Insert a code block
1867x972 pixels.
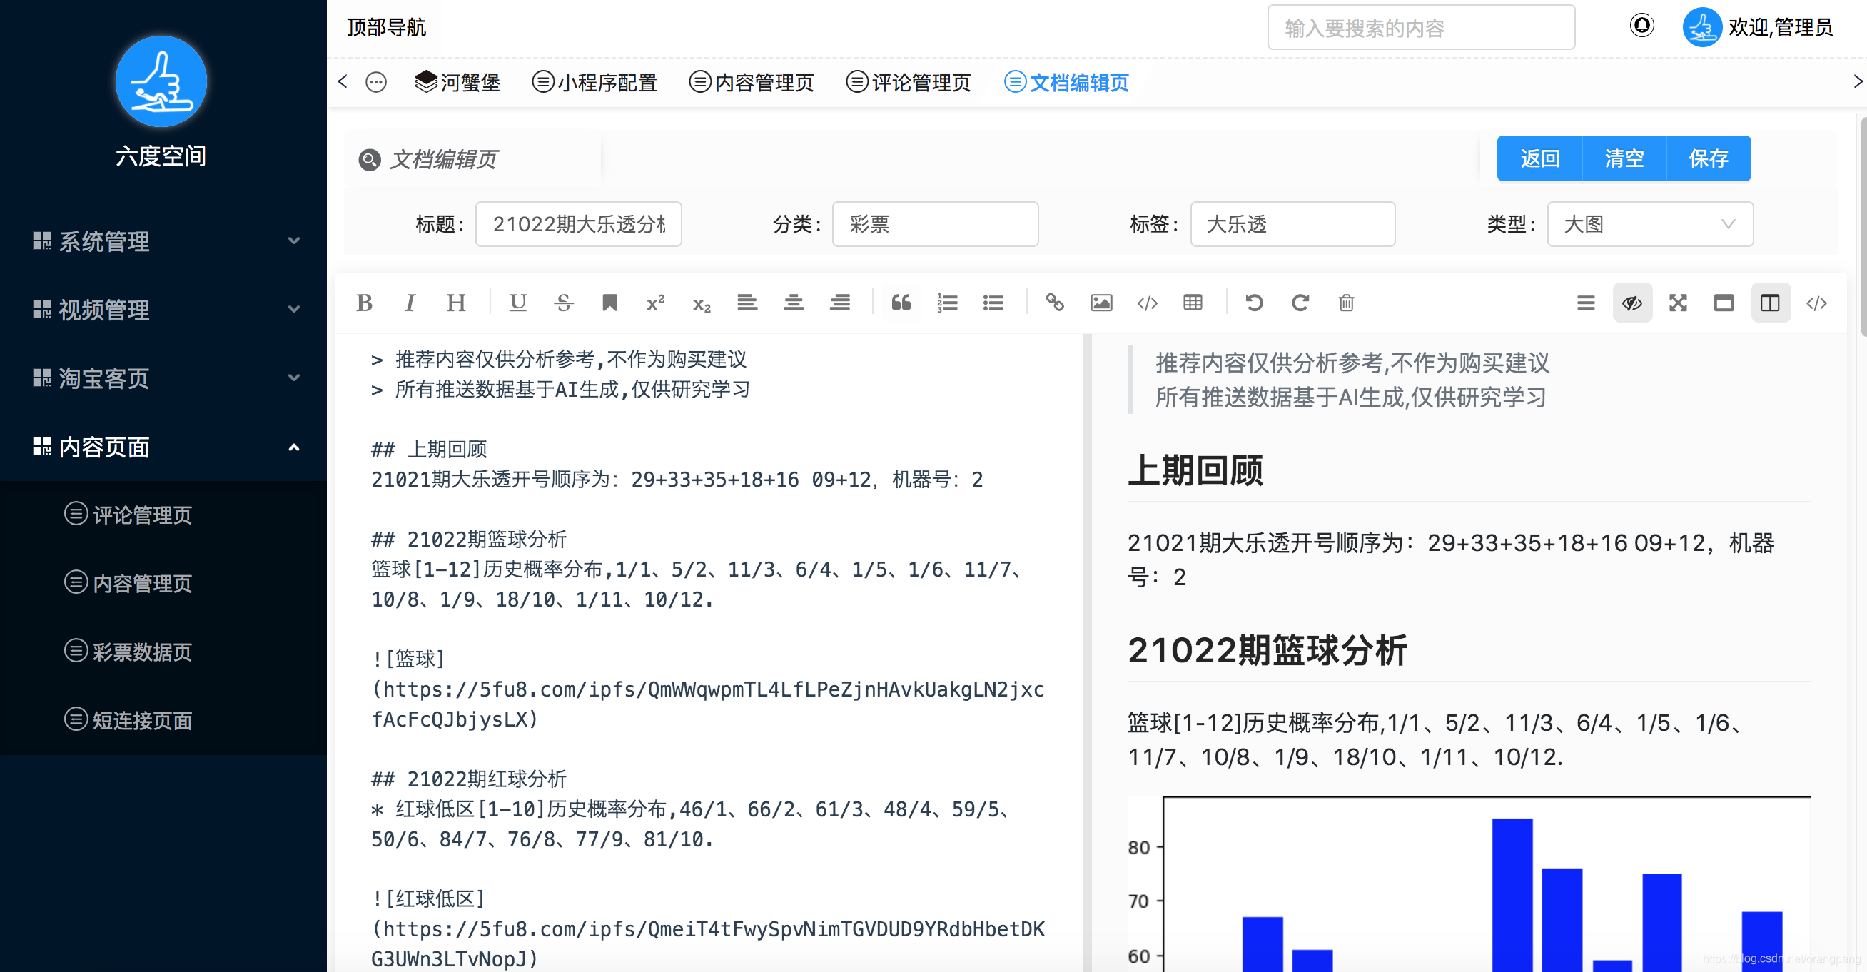(1148, 303)
